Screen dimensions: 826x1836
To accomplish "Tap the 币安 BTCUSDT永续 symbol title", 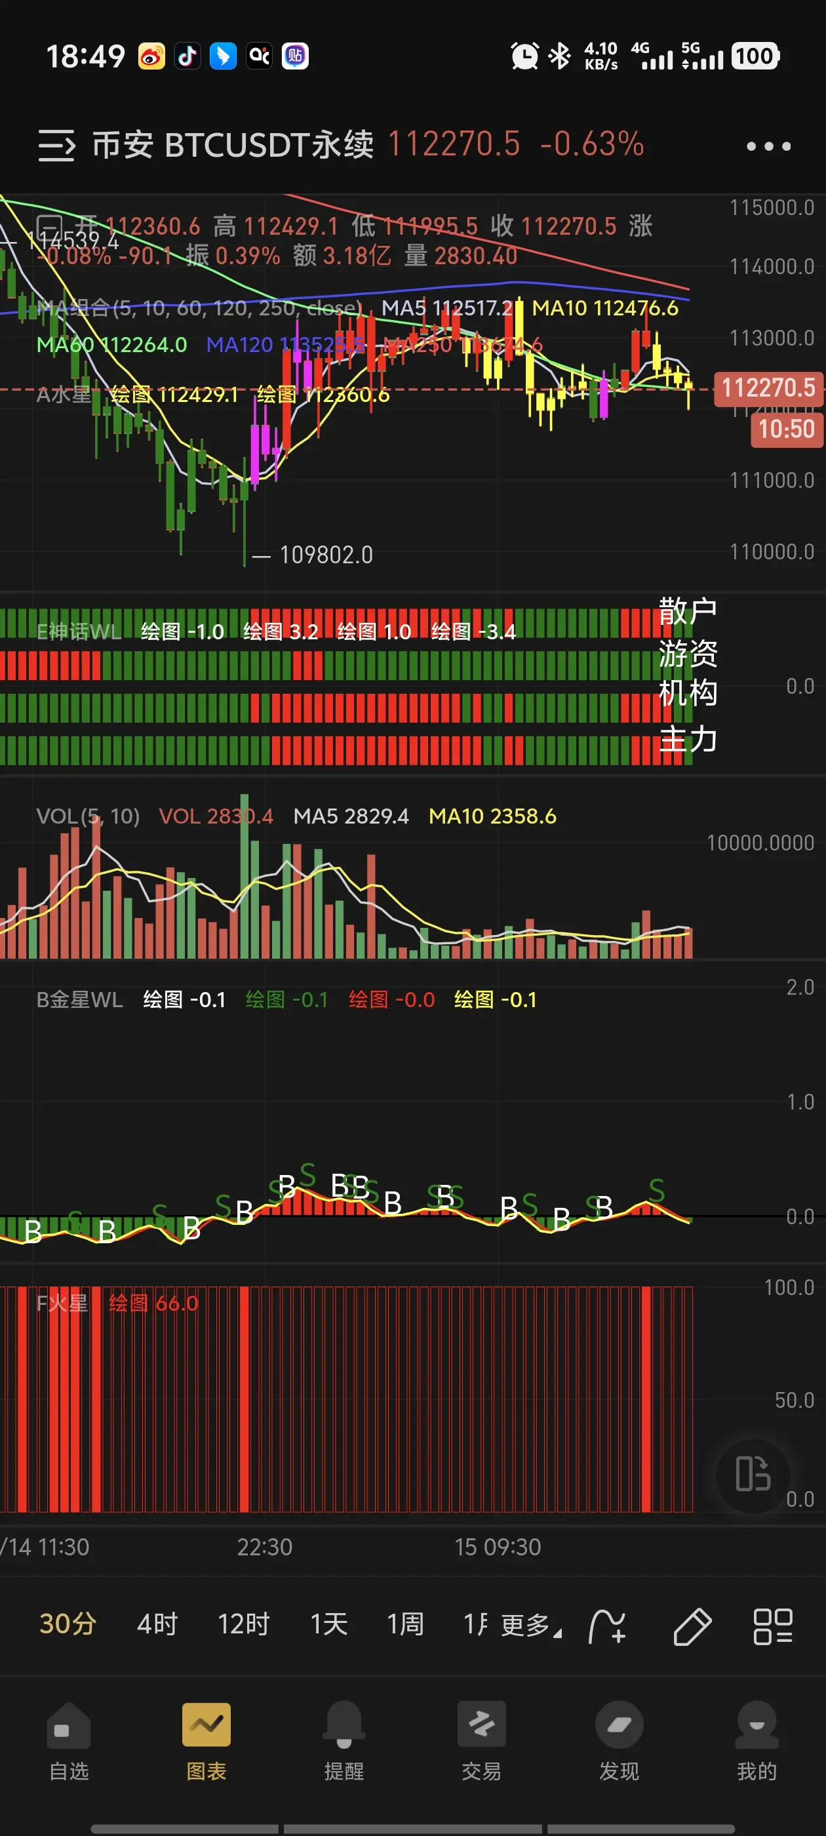I will pyautogui.click(x=232, y=145).
